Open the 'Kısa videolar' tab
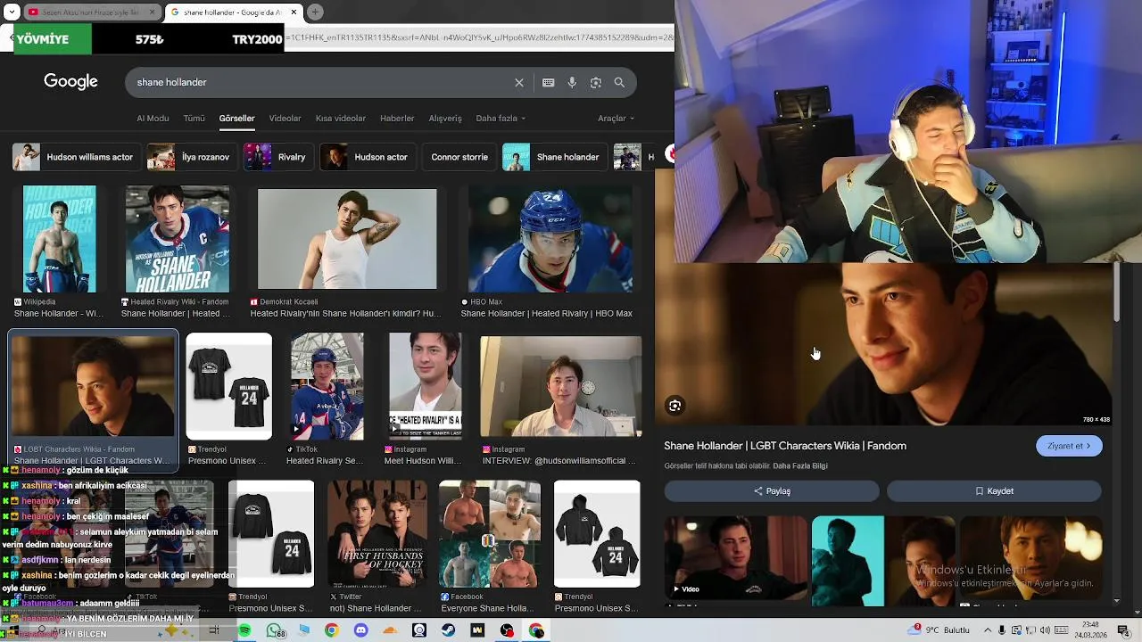 341,118
